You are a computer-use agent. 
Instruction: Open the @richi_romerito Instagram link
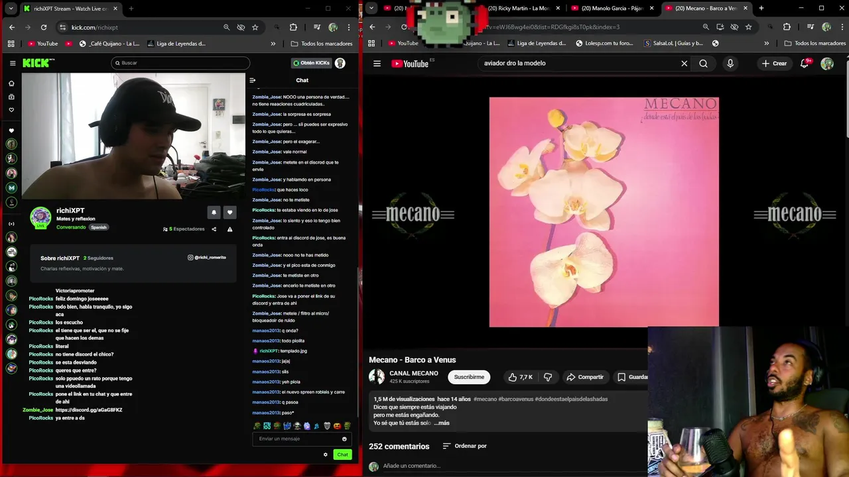207,257
